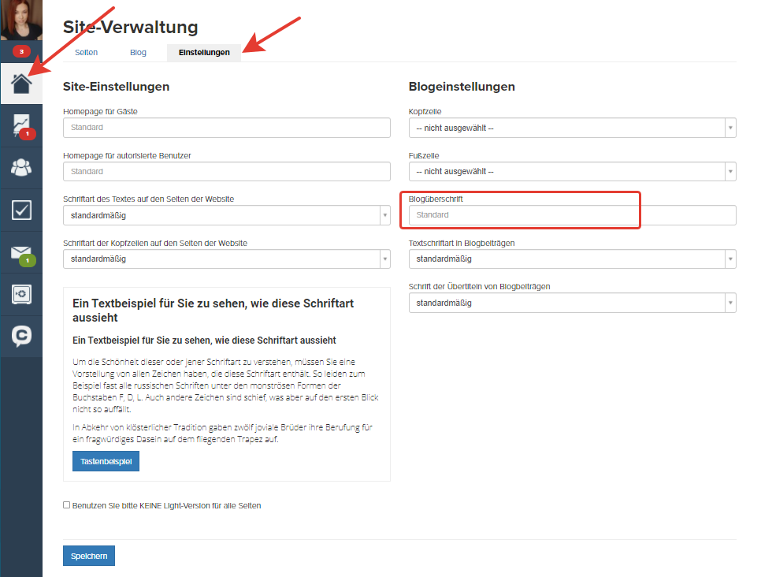Open the home site icon in sidebar

[21, 84]
